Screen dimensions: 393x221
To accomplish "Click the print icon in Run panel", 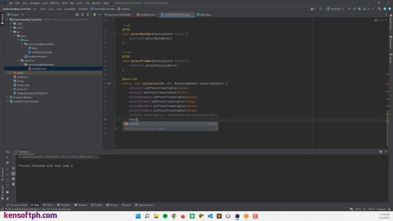I will (14, 179).
